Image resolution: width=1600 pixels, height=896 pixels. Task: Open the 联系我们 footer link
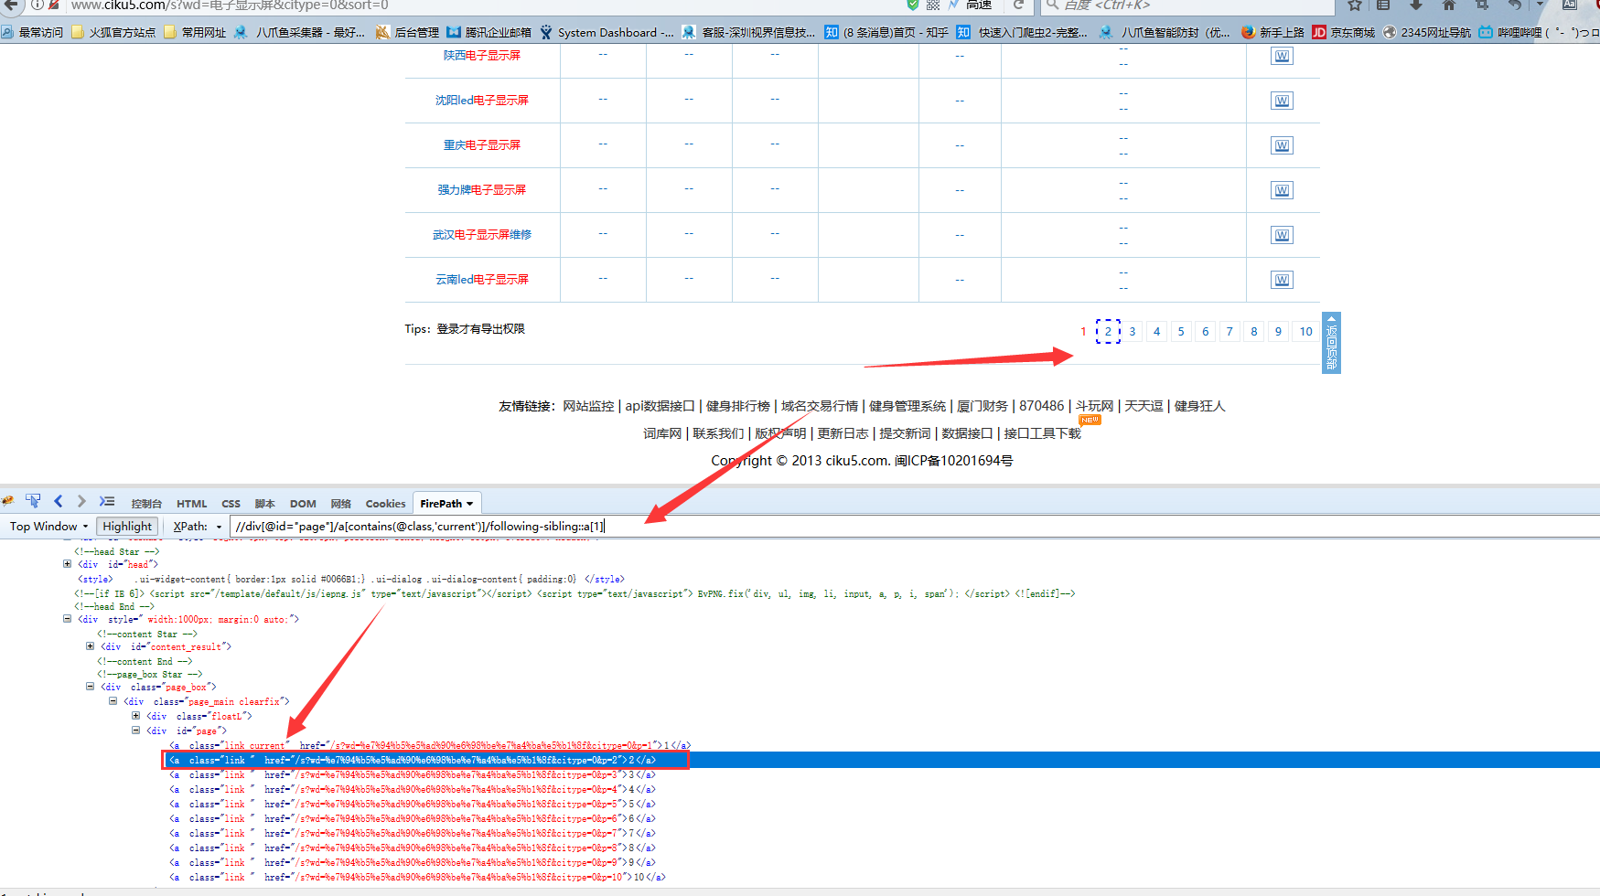[x=718, y=433]
